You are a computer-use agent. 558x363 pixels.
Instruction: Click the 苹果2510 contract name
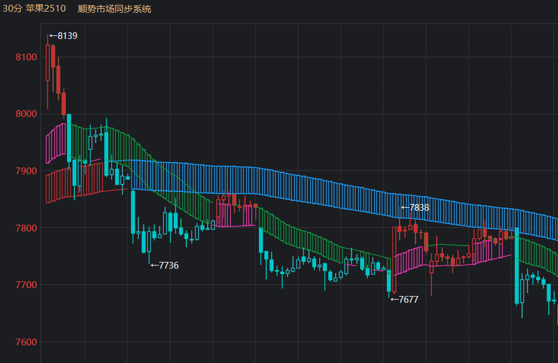click(x=46, y=9)
